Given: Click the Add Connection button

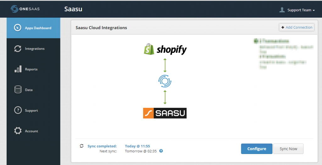Looking at the screenshot, I should (x=297, y=27).
